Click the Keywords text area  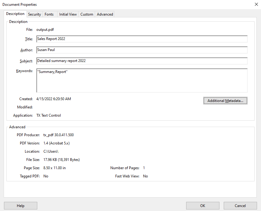point(142,81)
